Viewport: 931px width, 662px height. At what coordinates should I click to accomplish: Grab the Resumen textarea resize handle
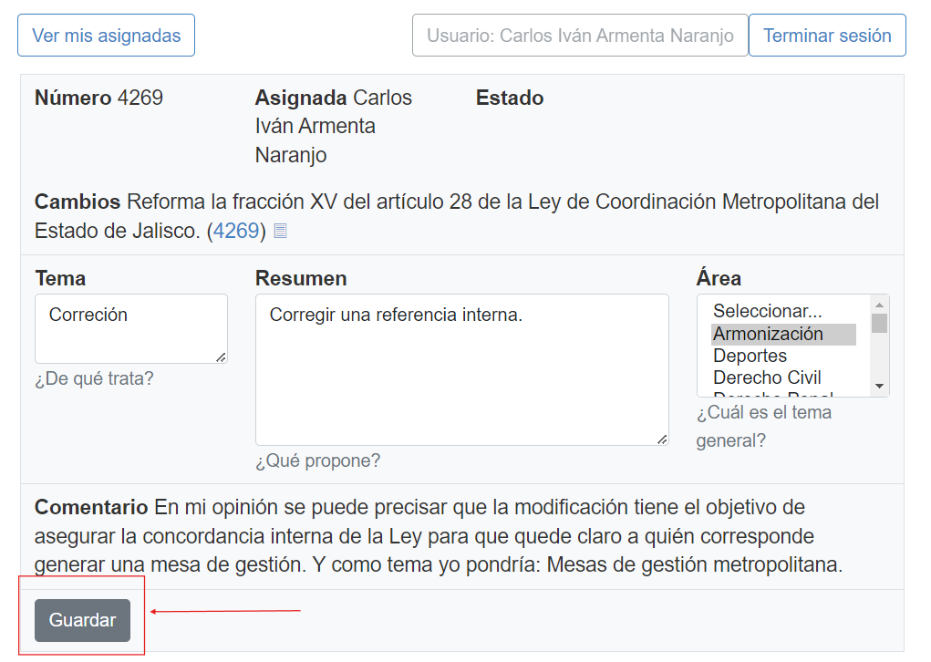[662, 439]
